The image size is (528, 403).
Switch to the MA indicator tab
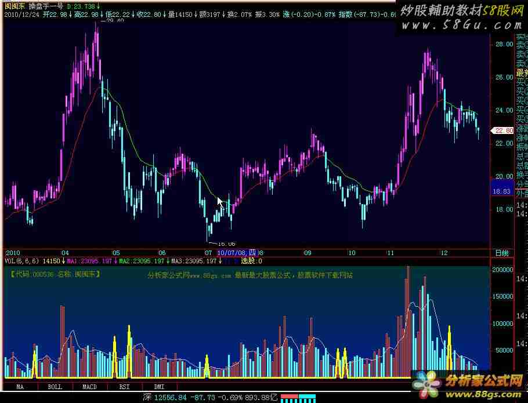click(x=20, y=387)
